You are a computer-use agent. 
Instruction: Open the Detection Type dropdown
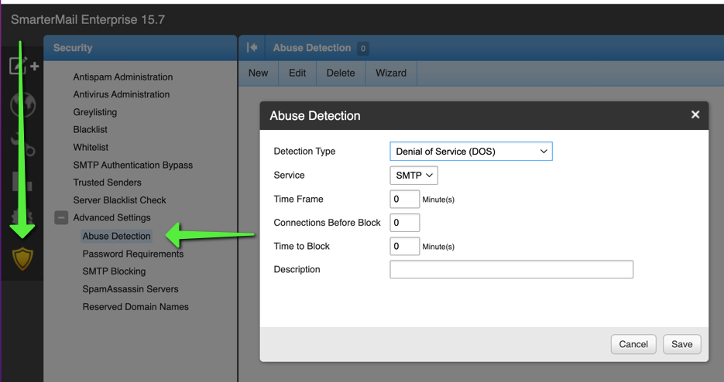pyautogui.click(x=471, y=152)
